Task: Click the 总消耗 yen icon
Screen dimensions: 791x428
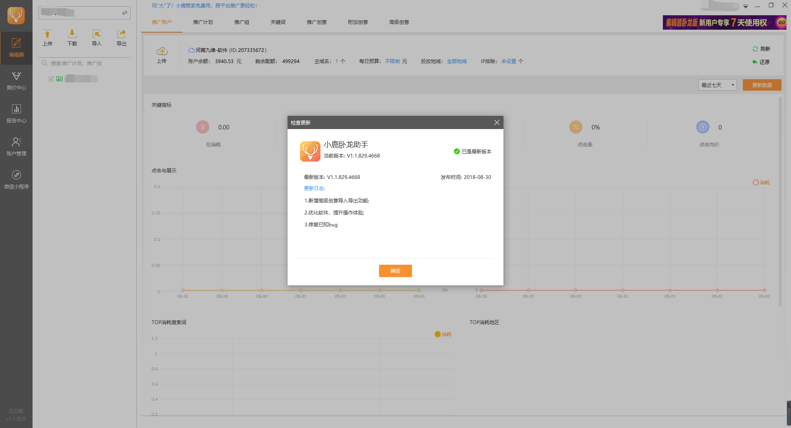Action: pos(203,127)
